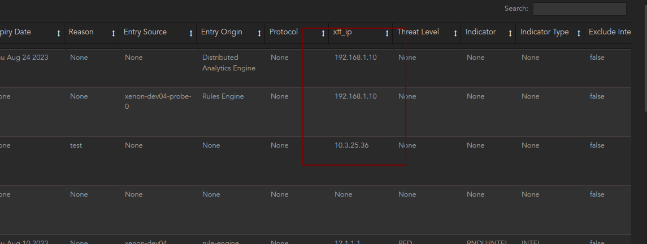Click the sort arrows icon beside xff_ip
The image size is (647, 244).
[387, 33]
